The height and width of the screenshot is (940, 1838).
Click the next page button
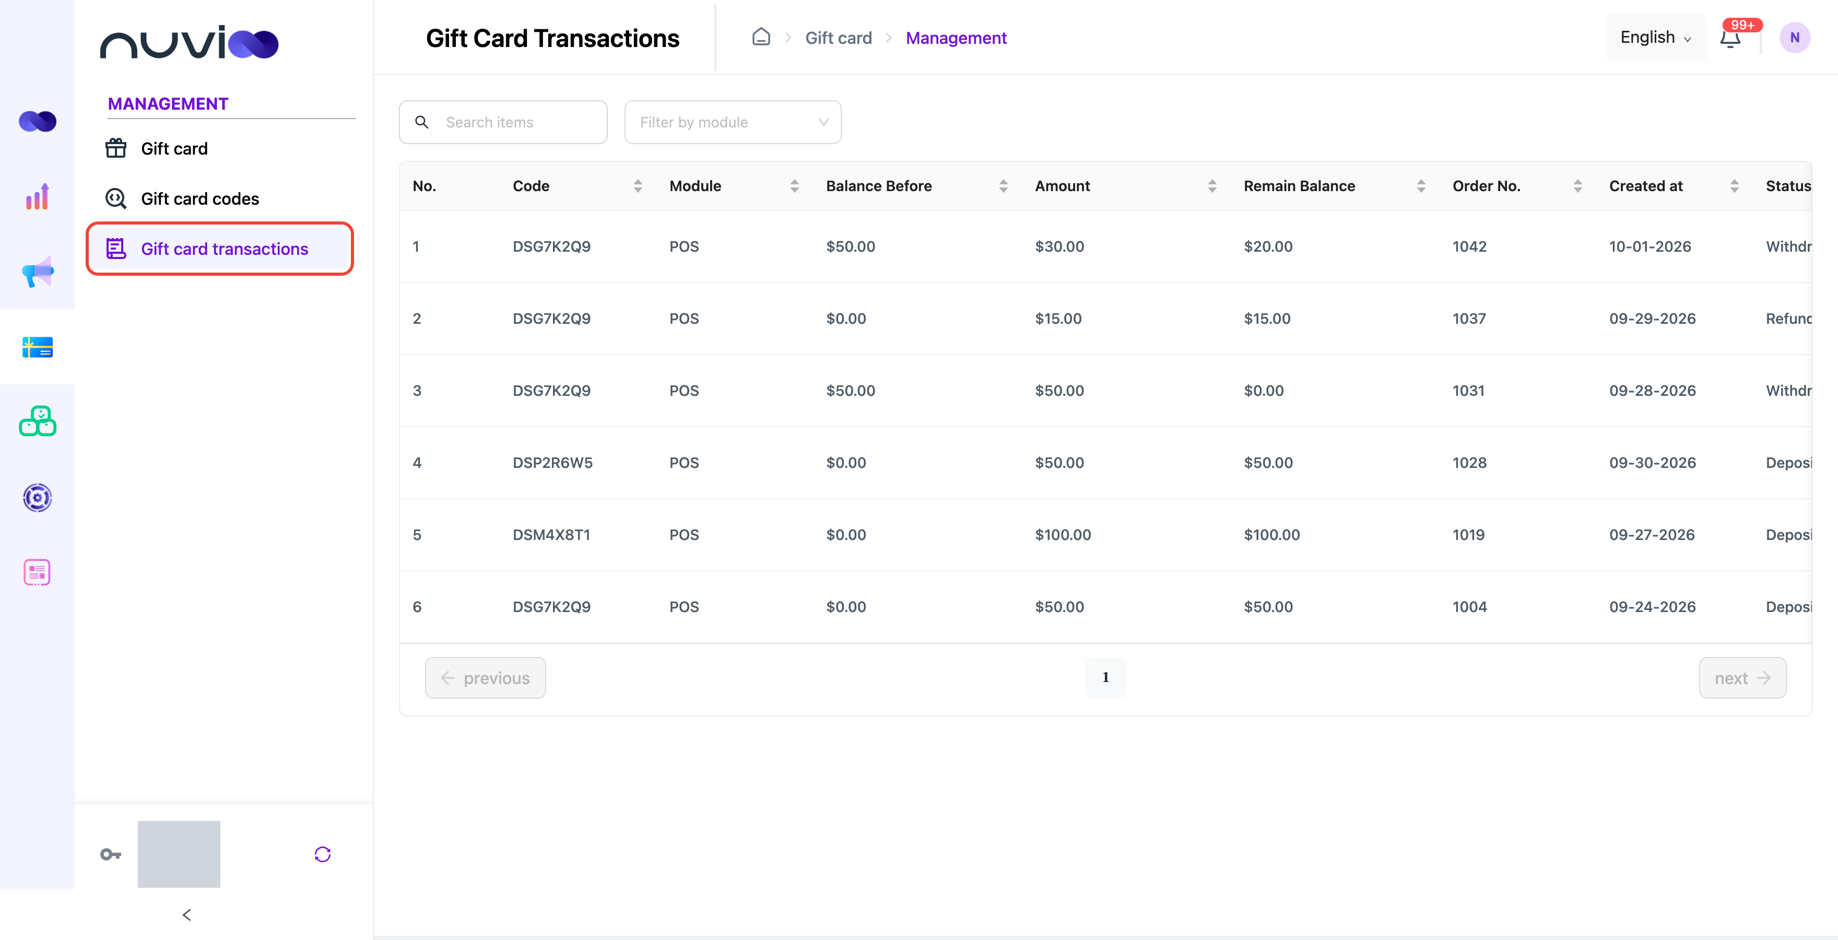(1742, 677)
